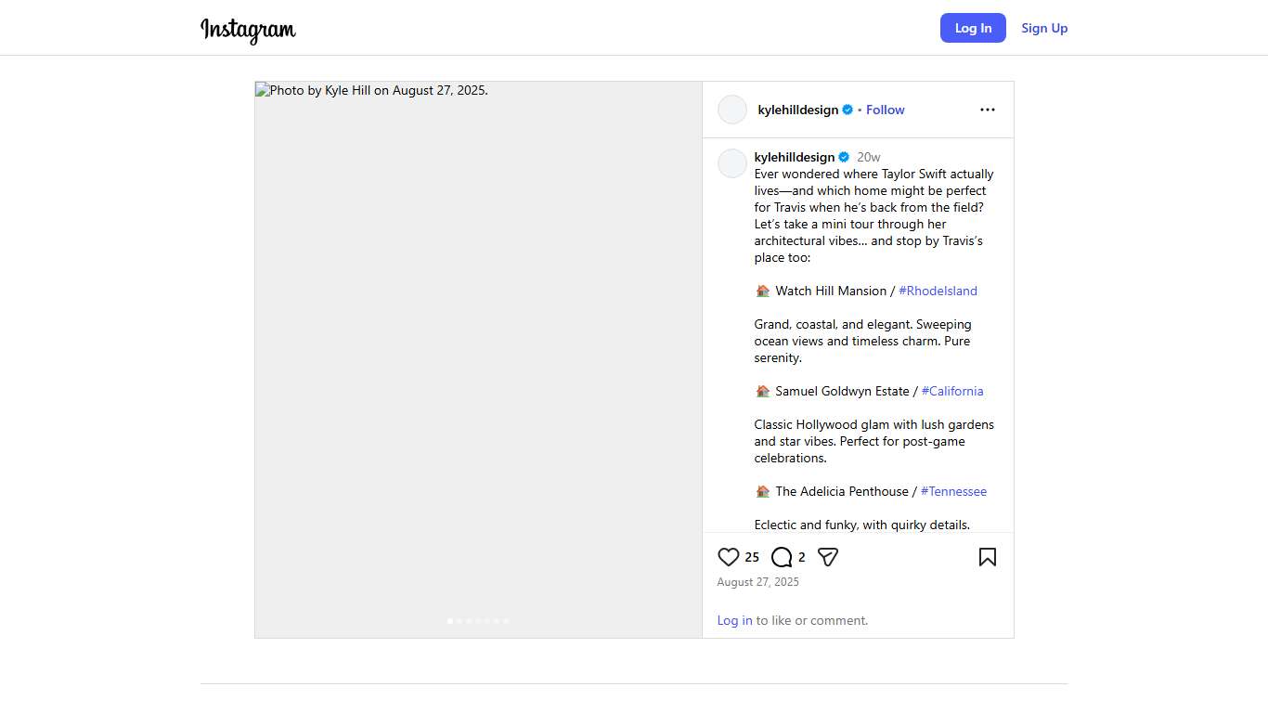Click the heart like icon
1268x713 pixels.
[729, 557]
